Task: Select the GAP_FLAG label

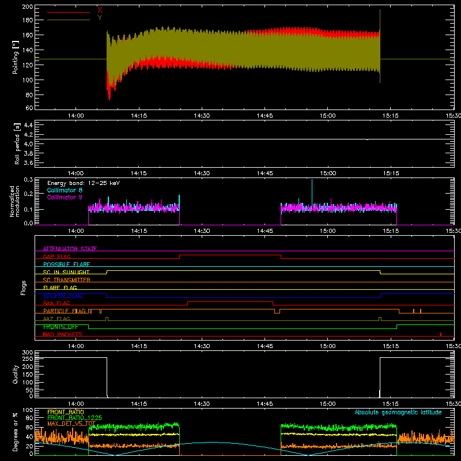Action: tap(56, 256)
